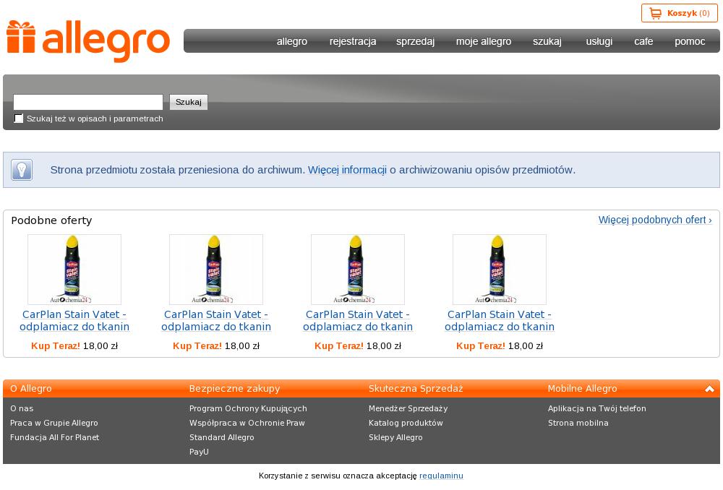This screenshot has width=723, height=490.
Task: Open Współpraca w Ochronie Praw link
Action: coord(247,423)
